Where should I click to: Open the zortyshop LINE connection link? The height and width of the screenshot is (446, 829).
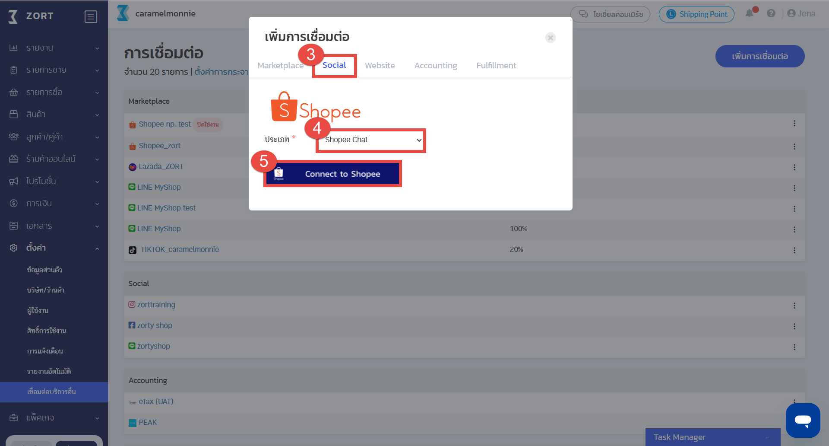pos(153,347)
